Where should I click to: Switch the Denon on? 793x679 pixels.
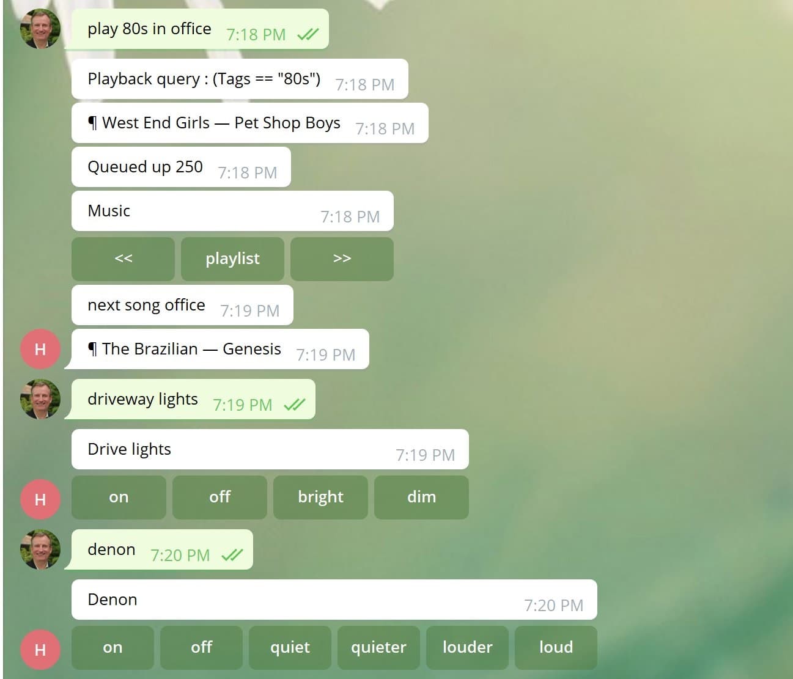pyautogui.click(x=112, y=648)
